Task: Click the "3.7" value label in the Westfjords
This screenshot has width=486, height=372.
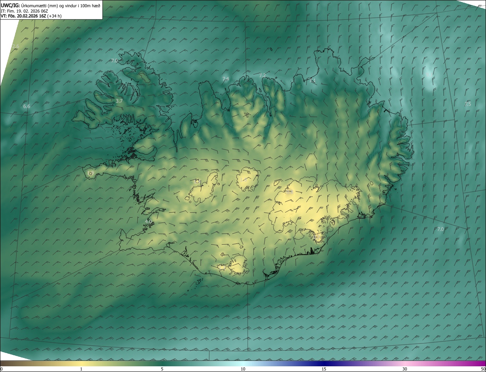Action: click(119, 101)
